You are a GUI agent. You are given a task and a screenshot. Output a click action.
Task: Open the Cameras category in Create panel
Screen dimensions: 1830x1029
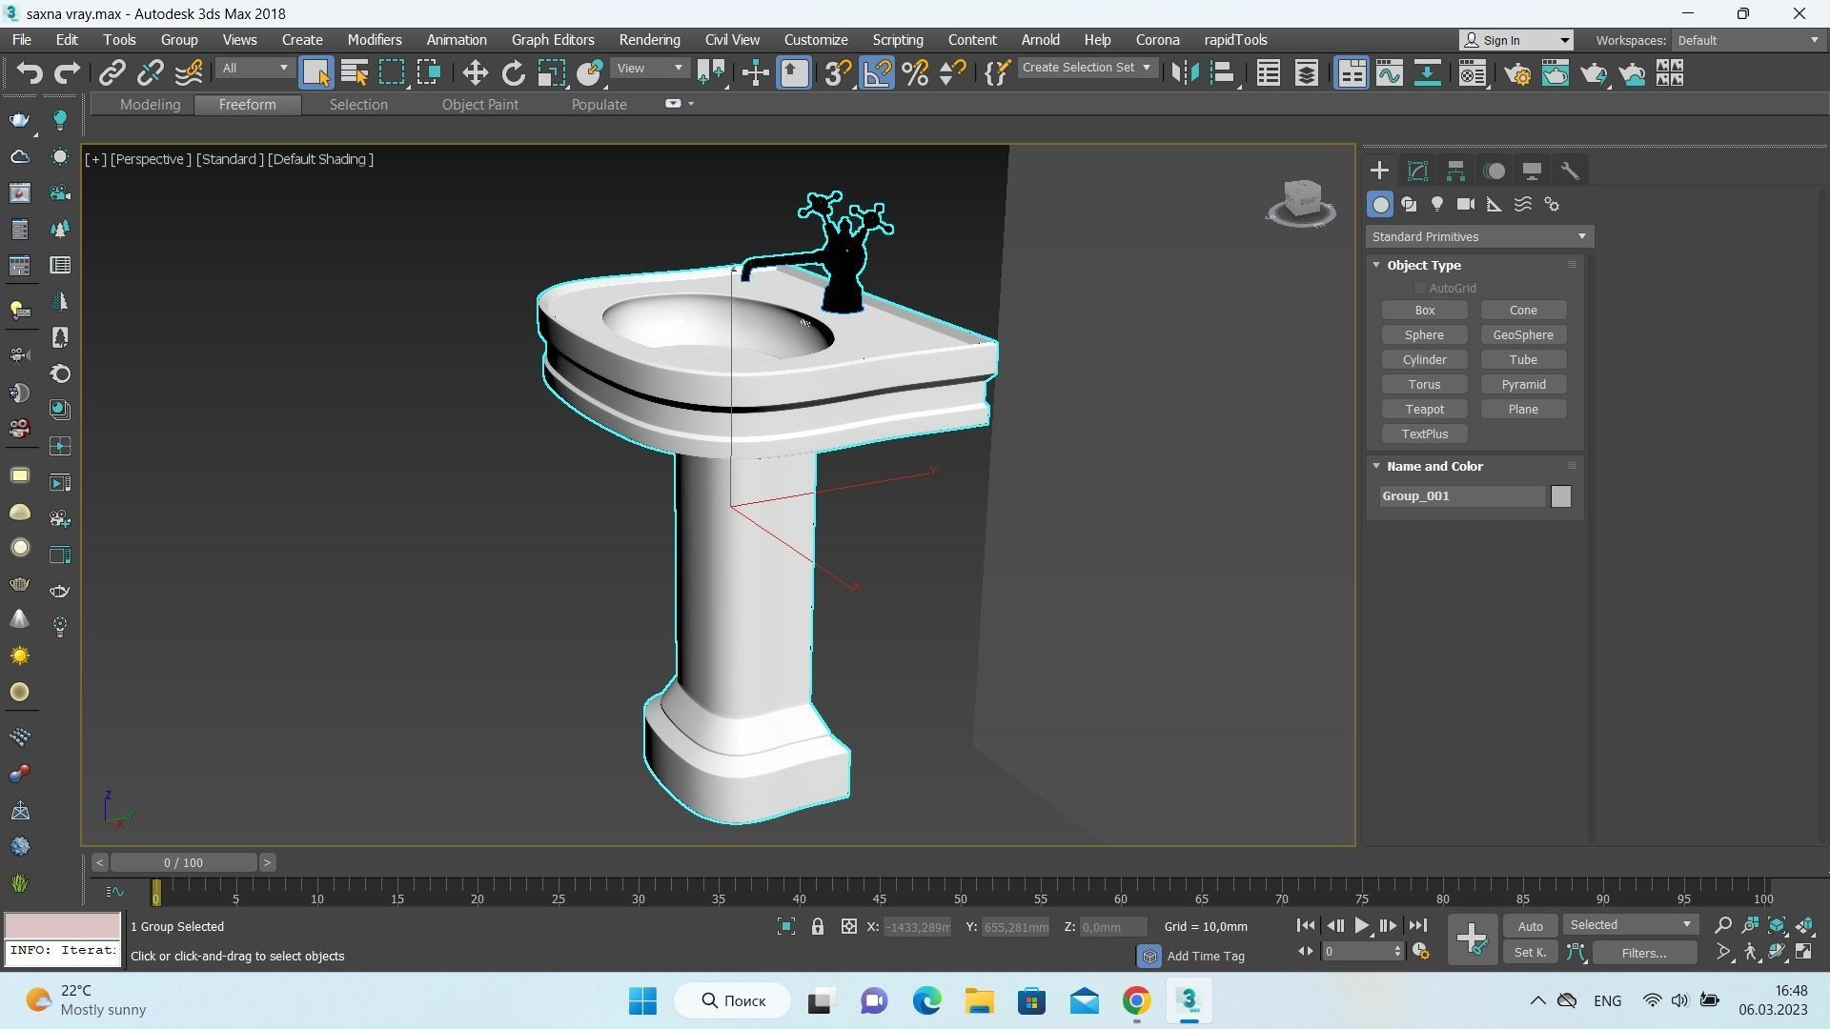(1466, 204)
